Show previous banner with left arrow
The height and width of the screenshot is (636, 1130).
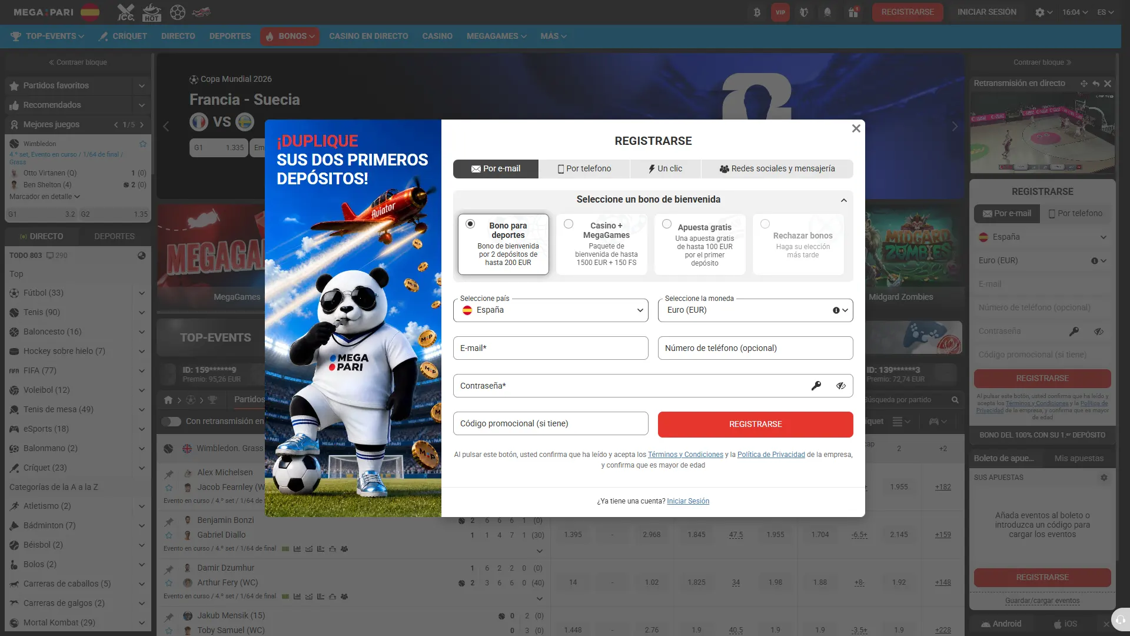(166, 127)
